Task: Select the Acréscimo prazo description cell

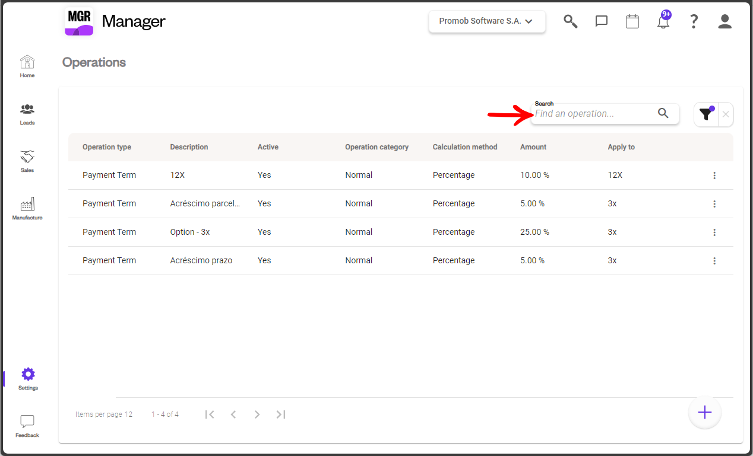Action: 201,261
